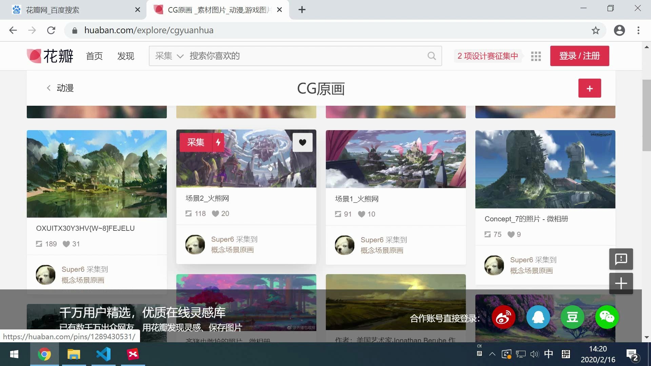This screenshot has width=651, height=366.
Task: Open clock showing 14:20
Action: 598,354
